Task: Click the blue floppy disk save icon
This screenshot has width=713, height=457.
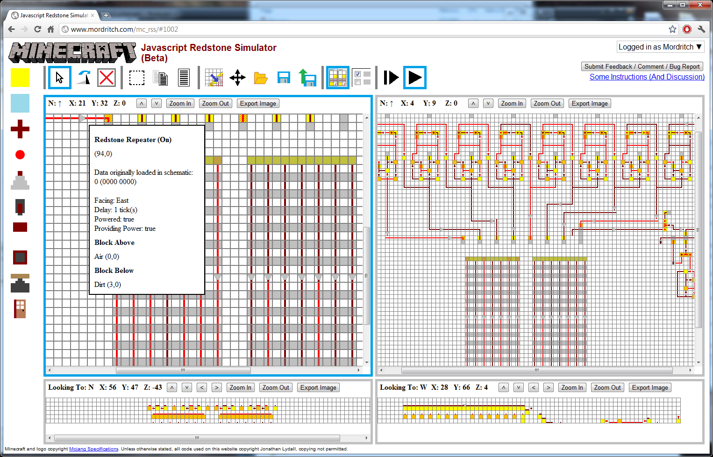Action: tap(284, 78)
